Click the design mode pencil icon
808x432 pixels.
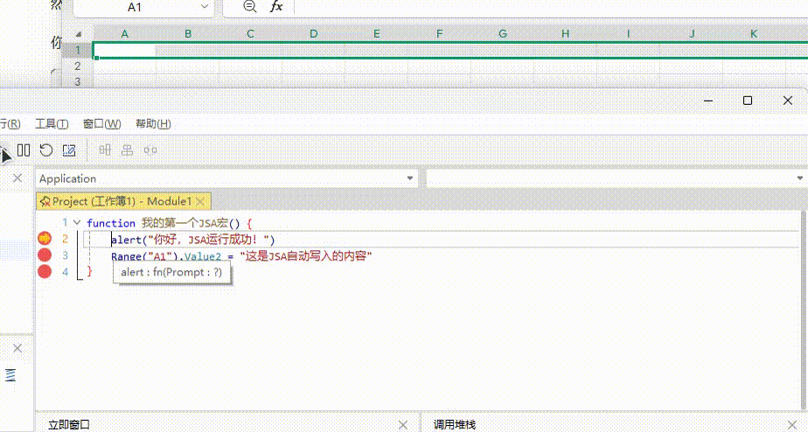point(69,150)
